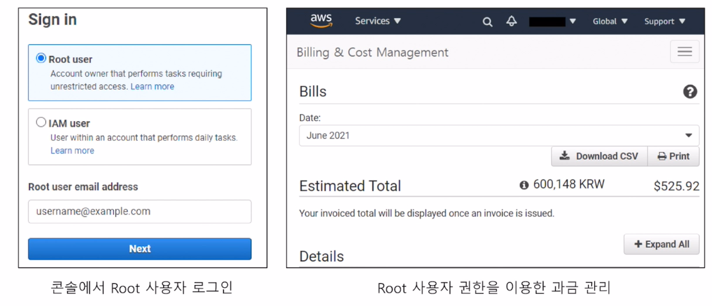Focus the Root user email address field

pyautogui.click(x=140, y=212)
